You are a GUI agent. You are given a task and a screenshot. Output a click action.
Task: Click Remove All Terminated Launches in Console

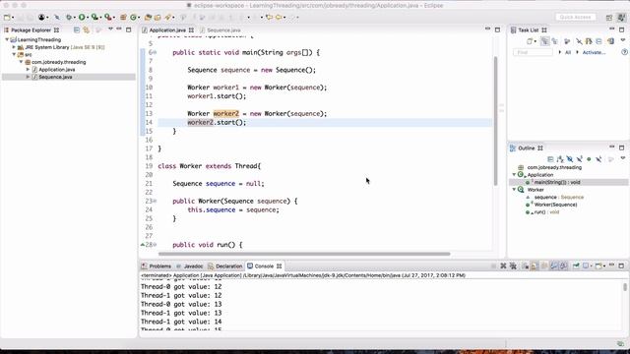coord(513,266)
